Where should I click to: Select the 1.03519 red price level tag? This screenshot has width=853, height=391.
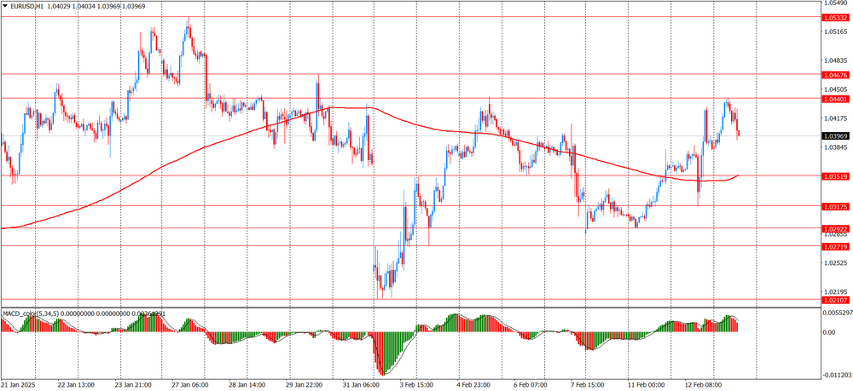(835, 176)
